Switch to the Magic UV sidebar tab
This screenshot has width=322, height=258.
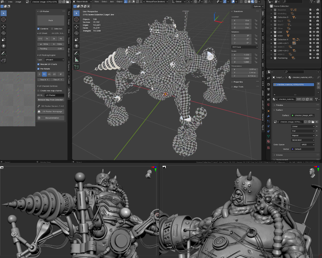click(x=69, y=52)
